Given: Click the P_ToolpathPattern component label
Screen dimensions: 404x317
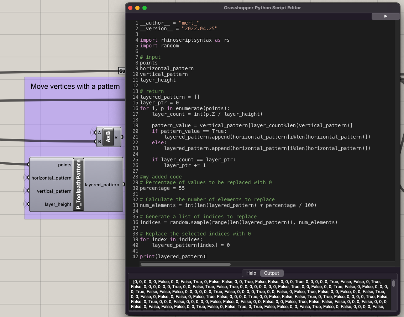Looking at the screenshot, I should (x=78, y=185).
